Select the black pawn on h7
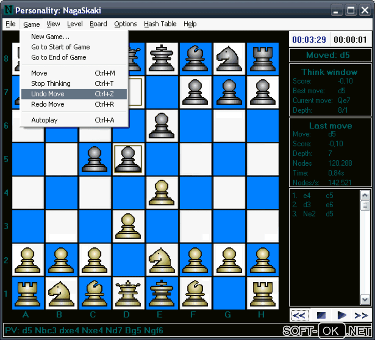This screenshot has width=375, height=340. [x=262, y=92]
